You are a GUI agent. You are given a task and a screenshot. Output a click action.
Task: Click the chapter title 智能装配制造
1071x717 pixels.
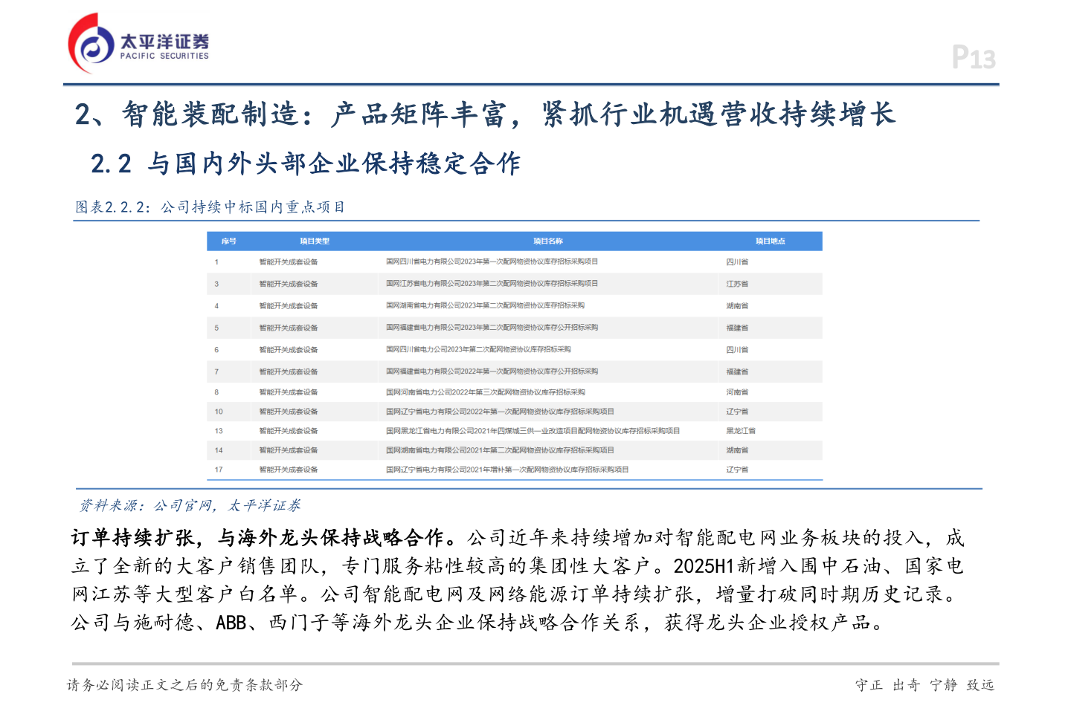coord(193,116)
